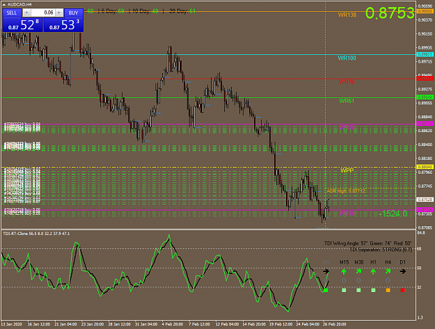Click the 10 Day: 49 range statistic
435x329 pixels.
pyautogui.click(x=145, y=11)
